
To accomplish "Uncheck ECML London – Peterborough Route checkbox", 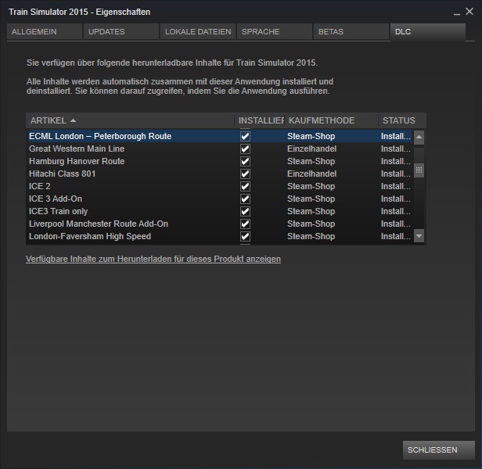I will coord(245,136).
